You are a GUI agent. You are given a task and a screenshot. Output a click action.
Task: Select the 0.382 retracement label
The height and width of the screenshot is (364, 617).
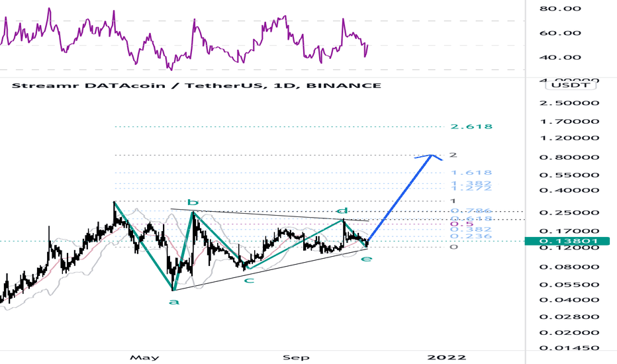point(471,230)
